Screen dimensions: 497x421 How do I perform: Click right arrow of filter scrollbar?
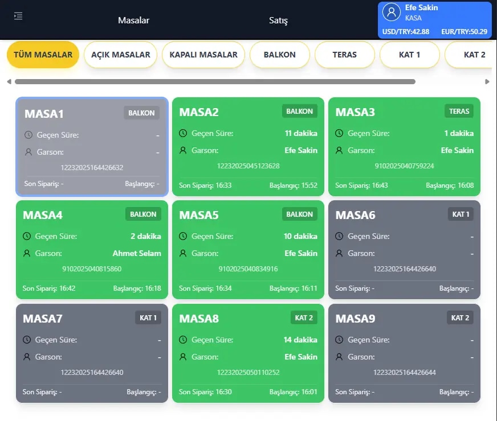[x=487, y=81]
